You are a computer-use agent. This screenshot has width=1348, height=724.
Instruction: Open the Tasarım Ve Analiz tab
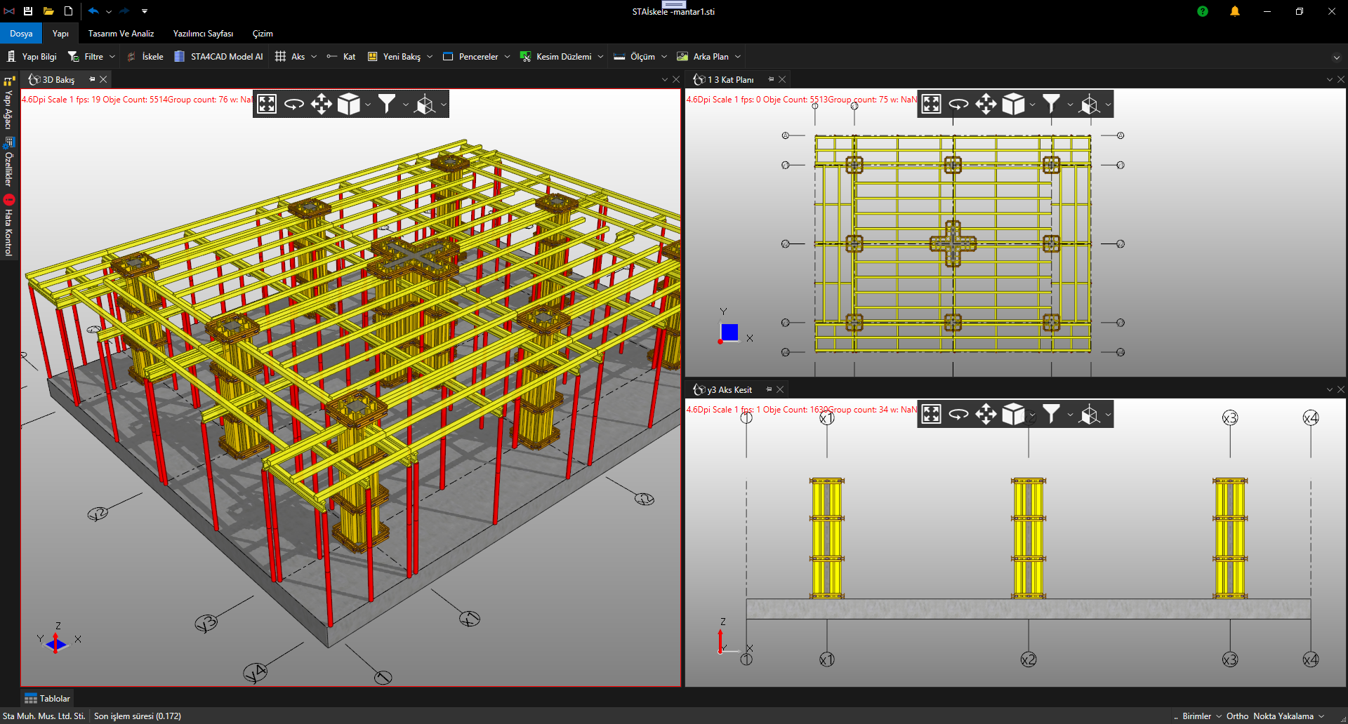pyautogui.click(x=121, y=34)
